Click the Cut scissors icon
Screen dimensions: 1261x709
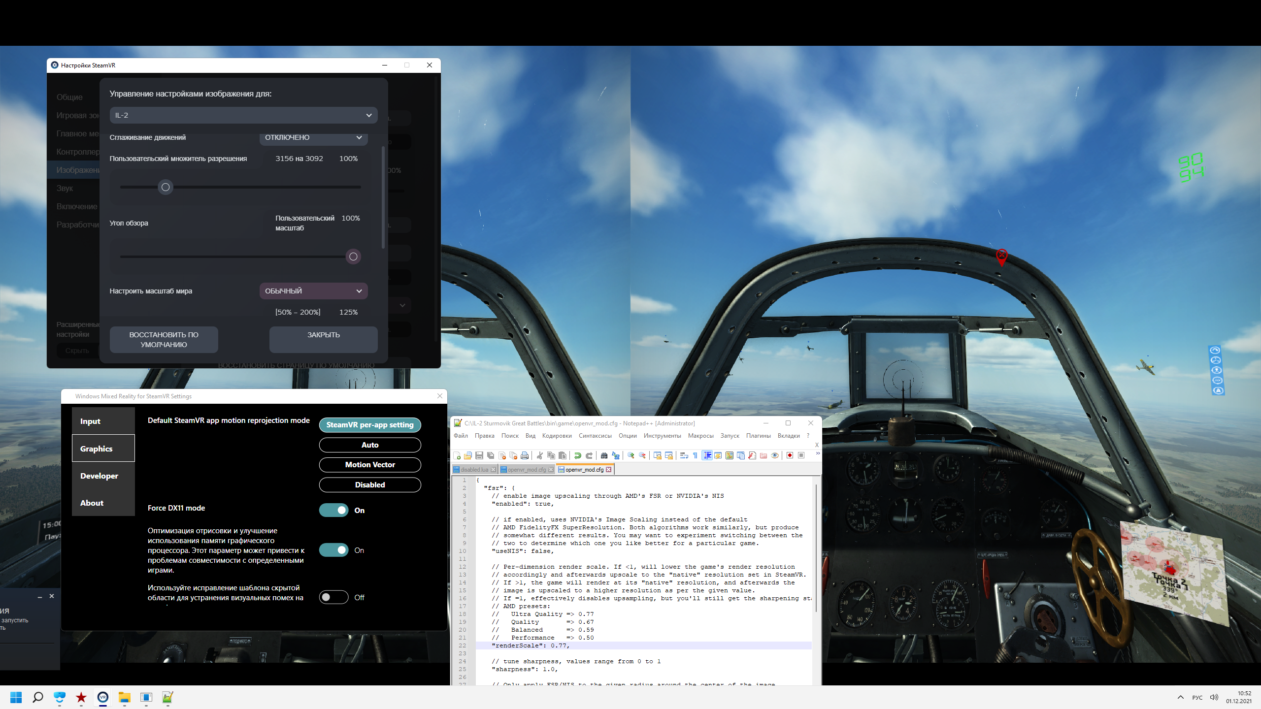click(540, 455)
